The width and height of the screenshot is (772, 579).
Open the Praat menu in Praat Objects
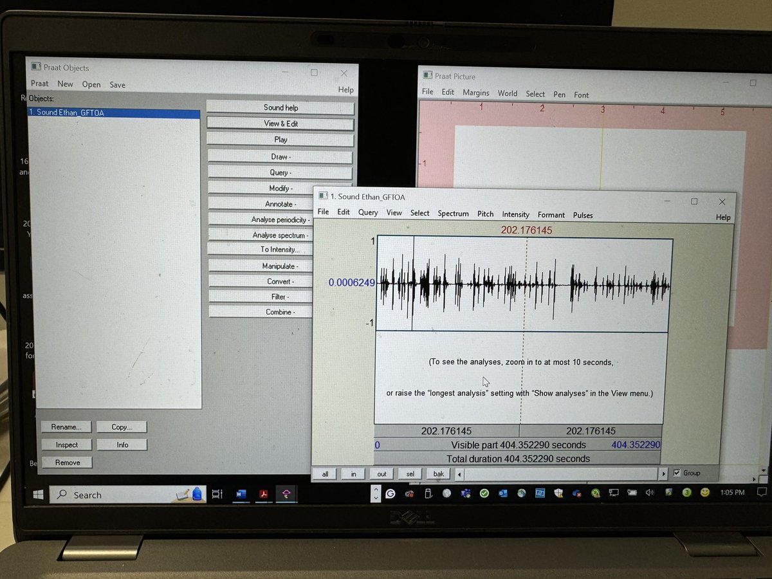(40, 84)
